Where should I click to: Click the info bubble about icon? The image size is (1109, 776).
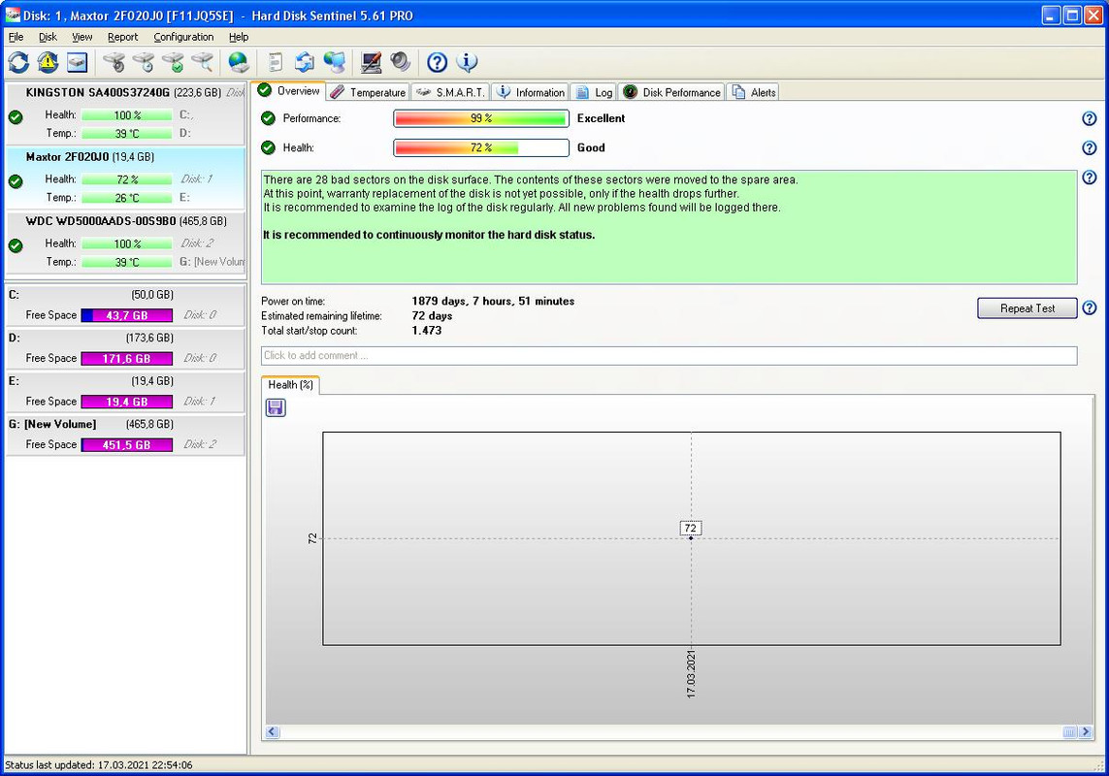(x=467, y=62)
